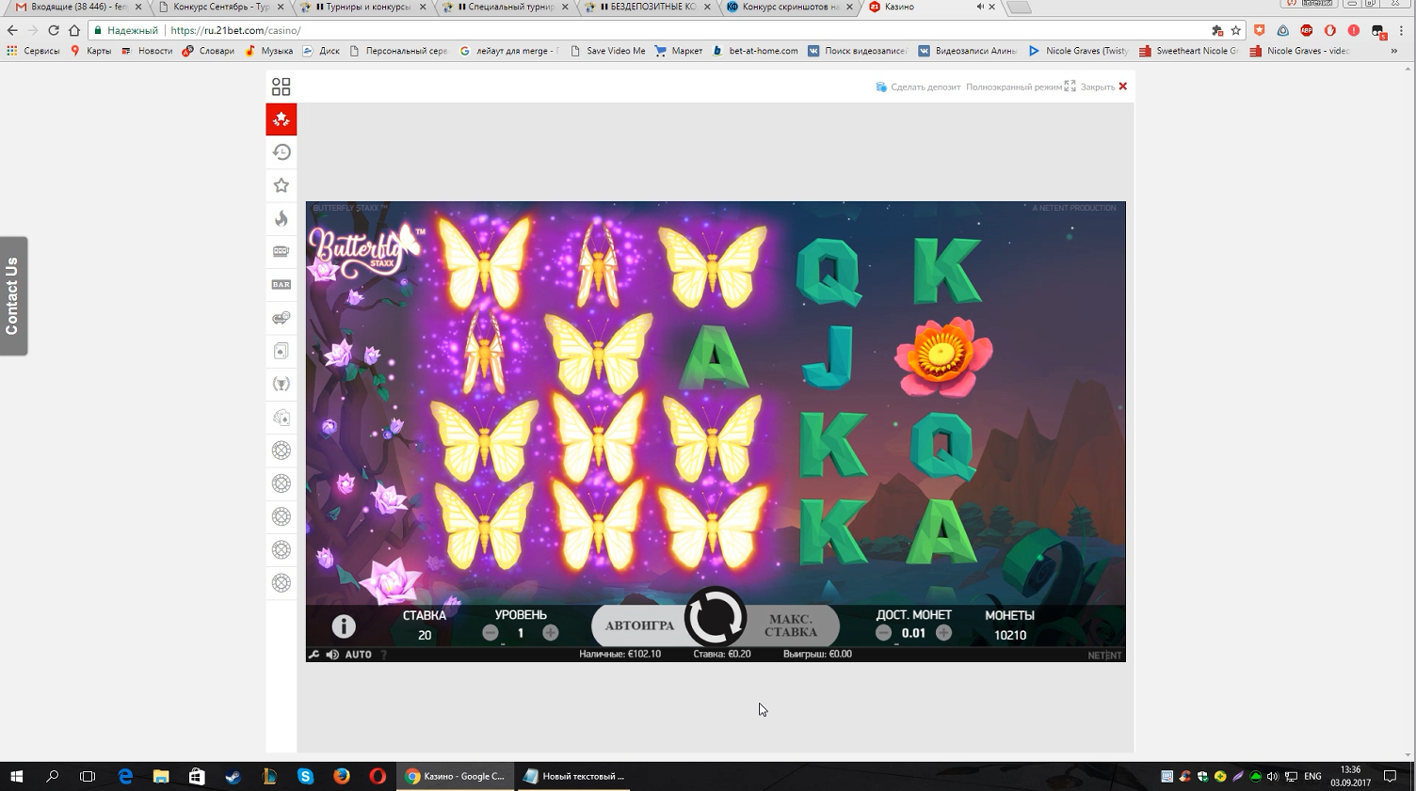This screenshot has width=1416, height=791.
Task: Open the BAR classic slots category
Action: (281, 284)
